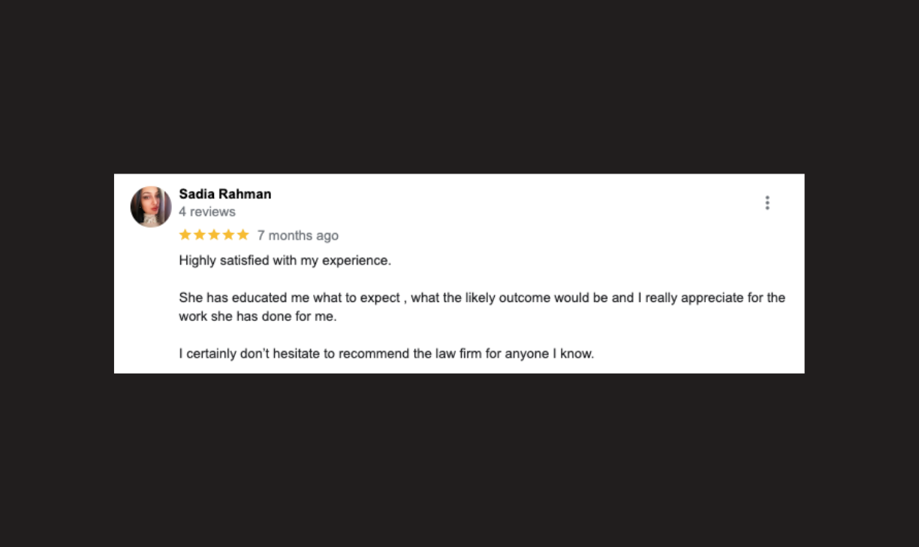
Task: Open the three-dot more options menu
Action: [x=767, y=203]
